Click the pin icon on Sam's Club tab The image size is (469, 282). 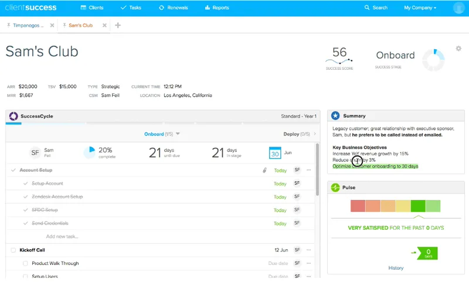64,25
